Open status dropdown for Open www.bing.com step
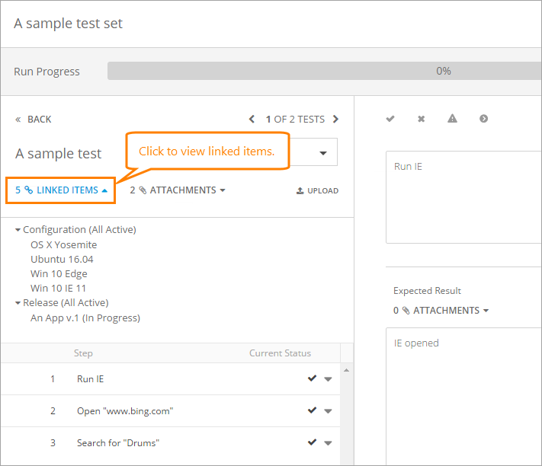The width and height of the screenshot is (542, 466). (x=328, y=411)
